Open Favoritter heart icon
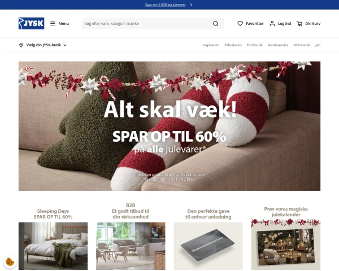The width and height of the screenshot is (339, 271). click(x=240, y=23)
